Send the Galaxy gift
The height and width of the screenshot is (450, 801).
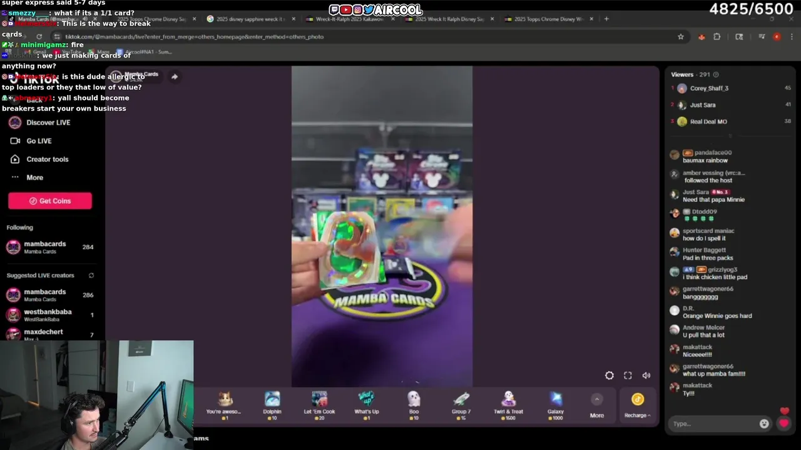556,404
